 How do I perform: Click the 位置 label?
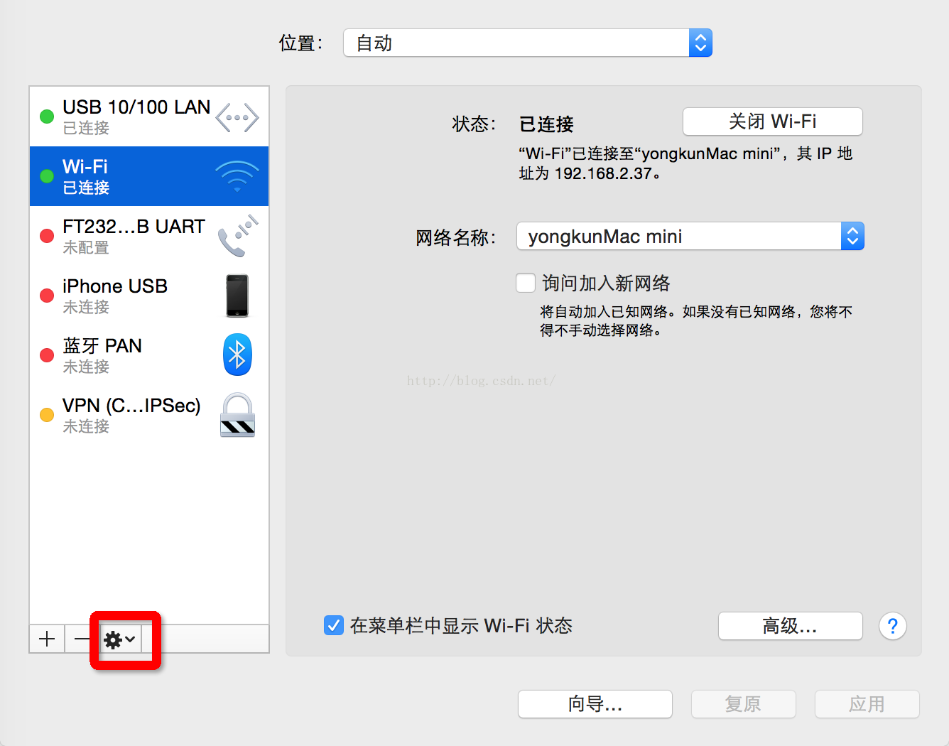pyautogui.click(x=301, y=43)
